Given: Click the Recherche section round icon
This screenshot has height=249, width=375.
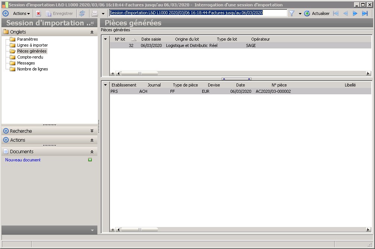Looking at the screenshot, I should tap(6, 131).
